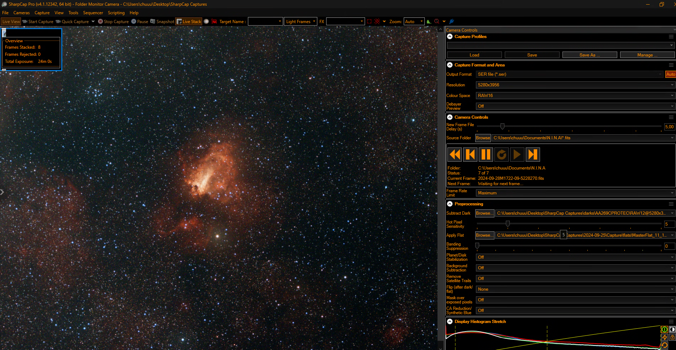Viewport: 676px width, 350px height.
Task: Click Browse next to Subtract Dark
Action: pos(484,213)
